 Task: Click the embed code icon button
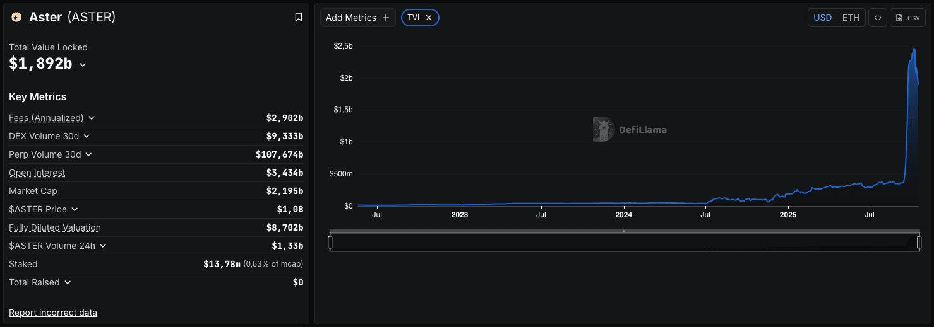877,18
